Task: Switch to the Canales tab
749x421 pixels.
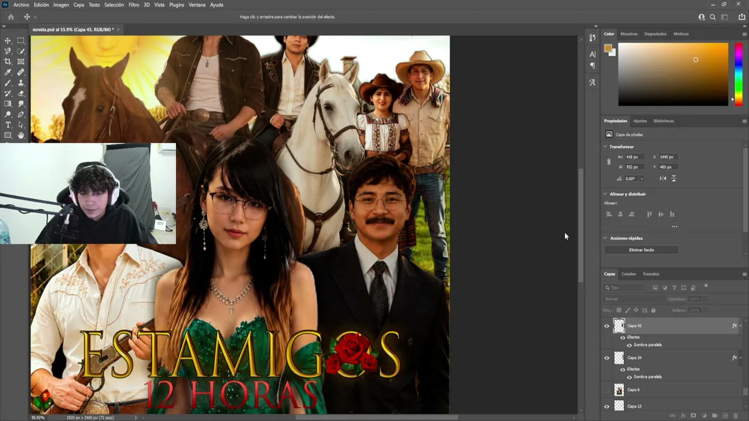Action: (628, 274)
